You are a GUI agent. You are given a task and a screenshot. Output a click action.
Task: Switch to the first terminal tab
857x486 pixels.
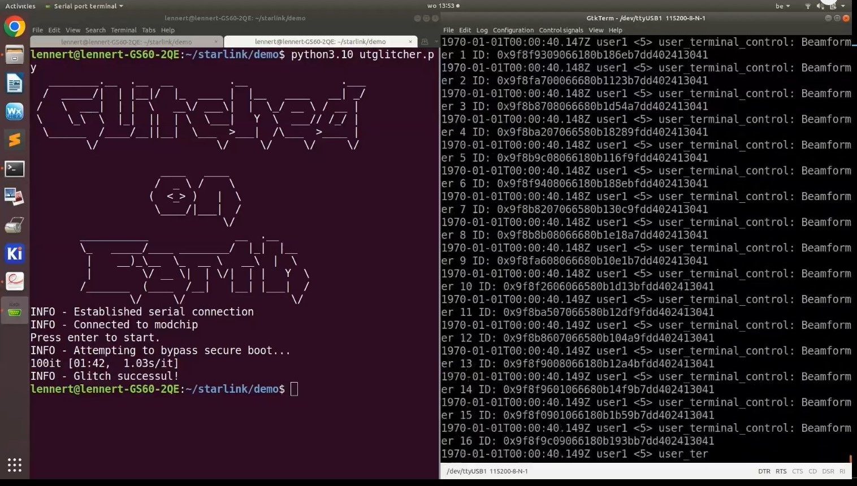pos(126,42)
